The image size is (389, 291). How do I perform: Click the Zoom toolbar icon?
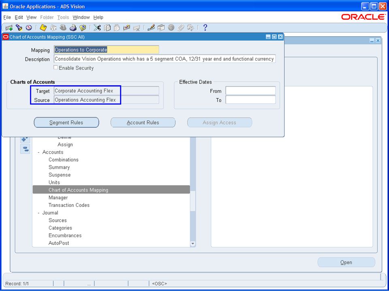point(161,27)
